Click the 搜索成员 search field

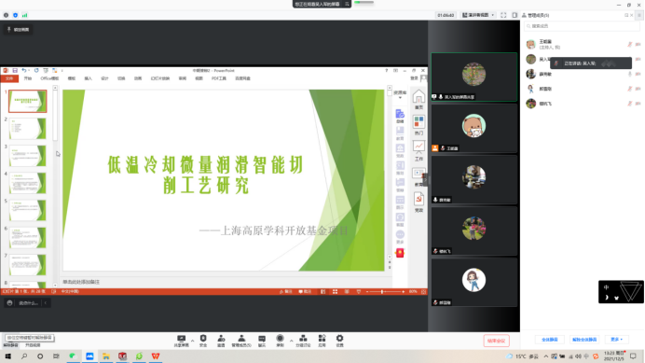pyautogui.click(x=582, y=26)
